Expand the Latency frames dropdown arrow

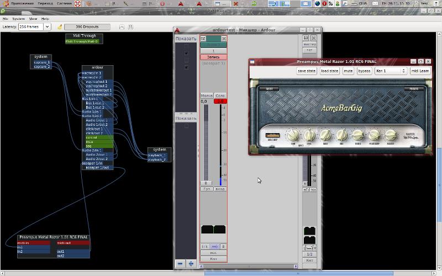[x=47, y=26]
